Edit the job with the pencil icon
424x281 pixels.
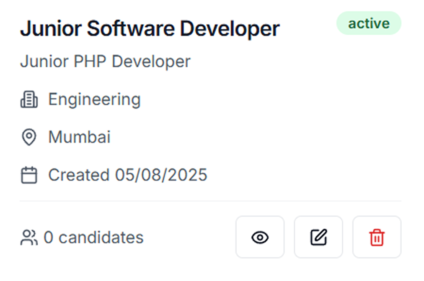[318, 237]
